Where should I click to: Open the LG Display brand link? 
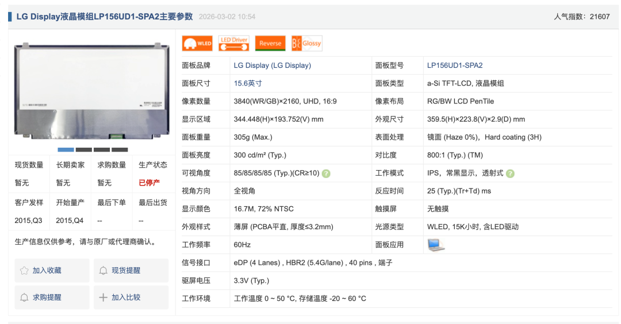point(272,65)
